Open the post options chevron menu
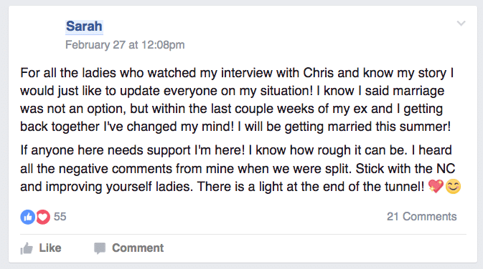 tap(461, 24)
